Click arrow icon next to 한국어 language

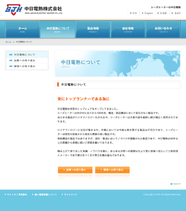(172, 13)
